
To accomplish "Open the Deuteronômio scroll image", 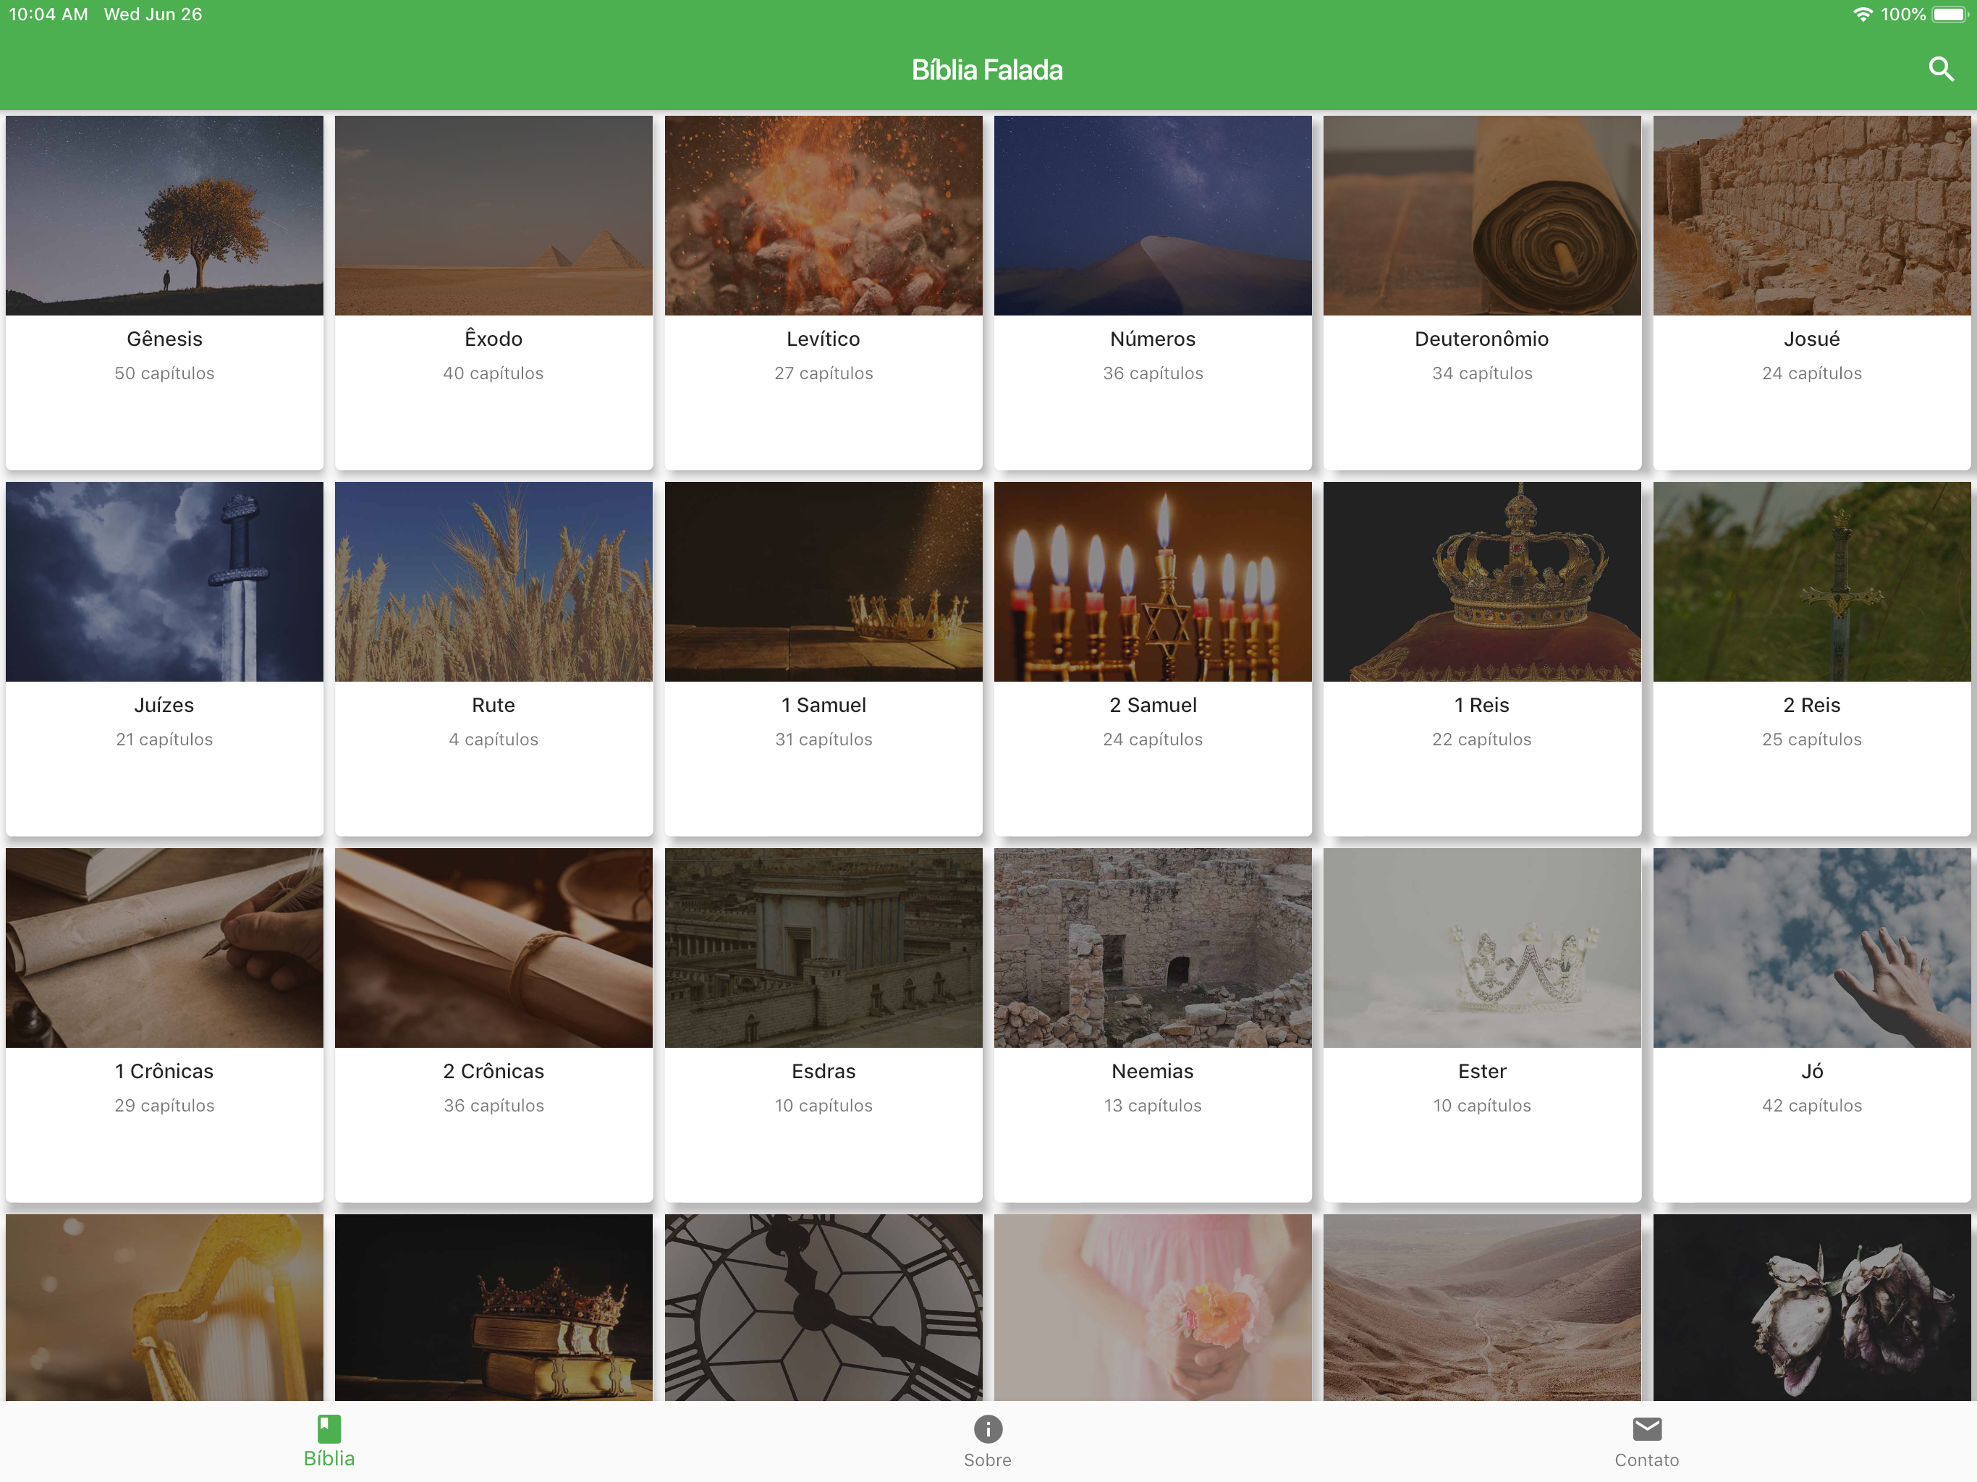I will click(x=1482, y=216).
